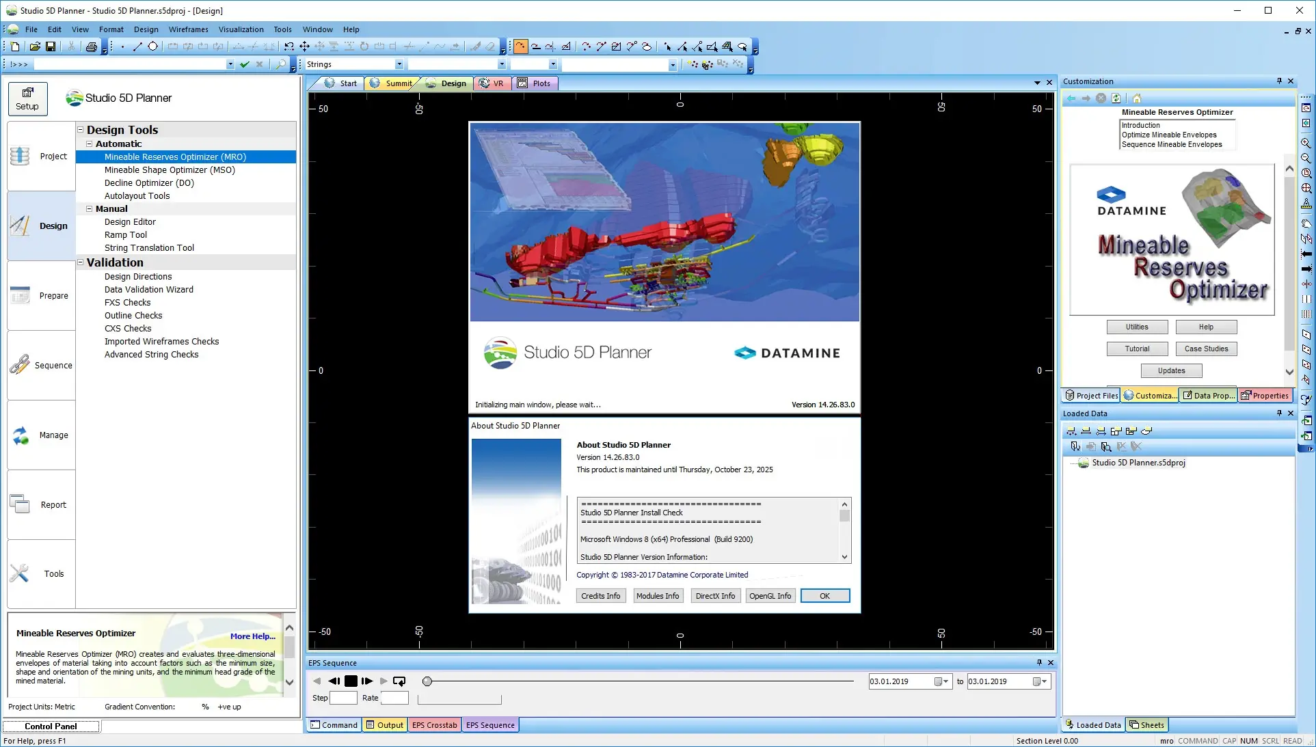The image size is (1316, 747).
Task: Click the Customization home icon
Action: pyautogui.click(x=1137, y=98)
